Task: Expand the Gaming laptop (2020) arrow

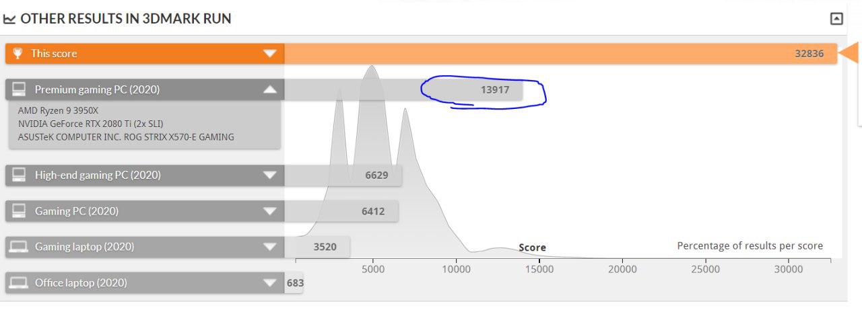Action: coord(270,247)
